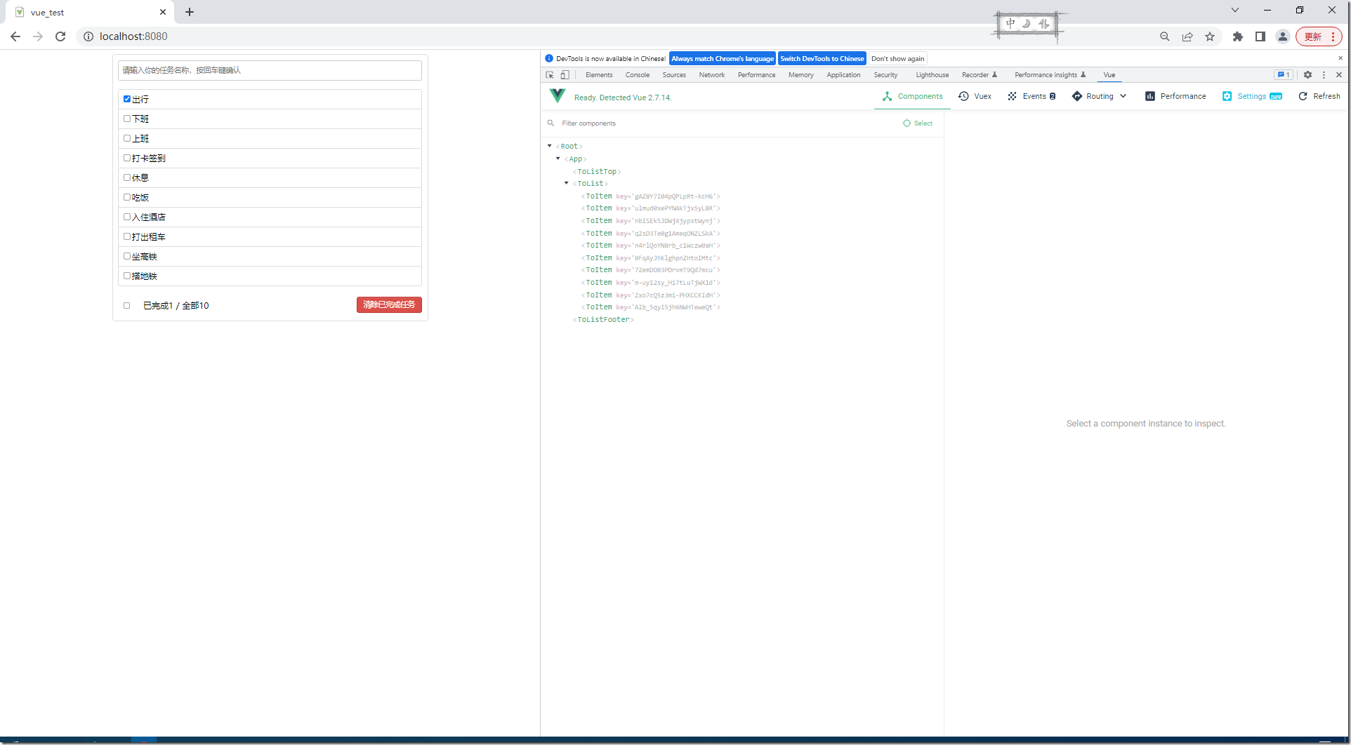Check the 下班 task checkbox
Image resolution: width=1351 pixels, height=745 pixels.
(127, 119)
